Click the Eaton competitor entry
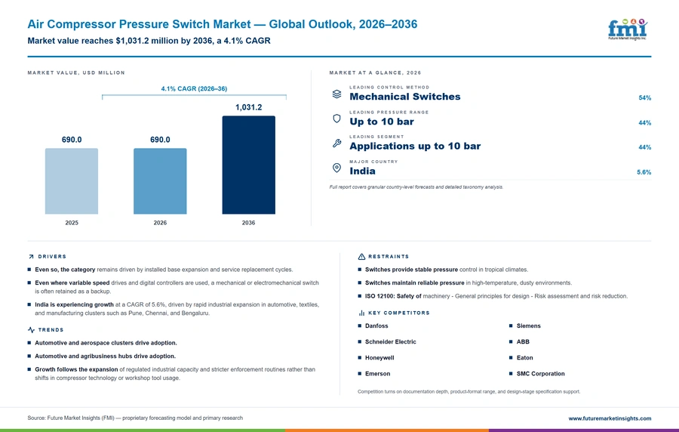This screenshot has height=432, width=679. (x=524, y=358)
